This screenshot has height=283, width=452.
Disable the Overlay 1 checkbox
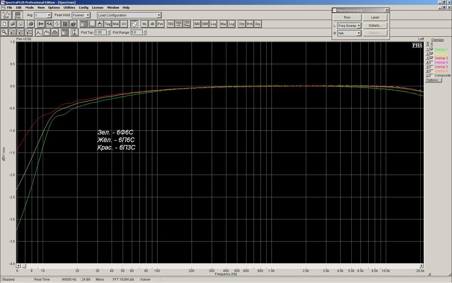coord(432,50)
